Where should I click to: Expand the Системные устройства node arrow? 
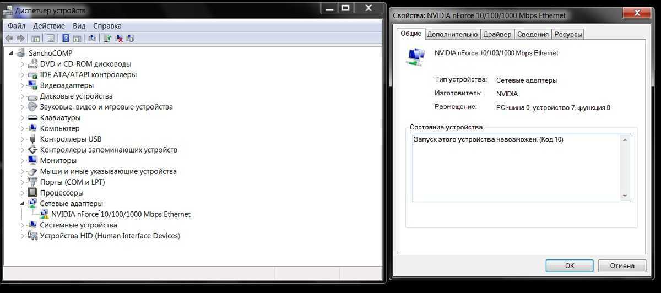(x=23, y=225)
